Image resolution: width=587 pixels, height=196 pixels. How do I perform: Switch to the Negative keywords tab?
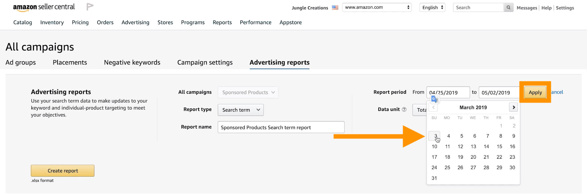132,62
